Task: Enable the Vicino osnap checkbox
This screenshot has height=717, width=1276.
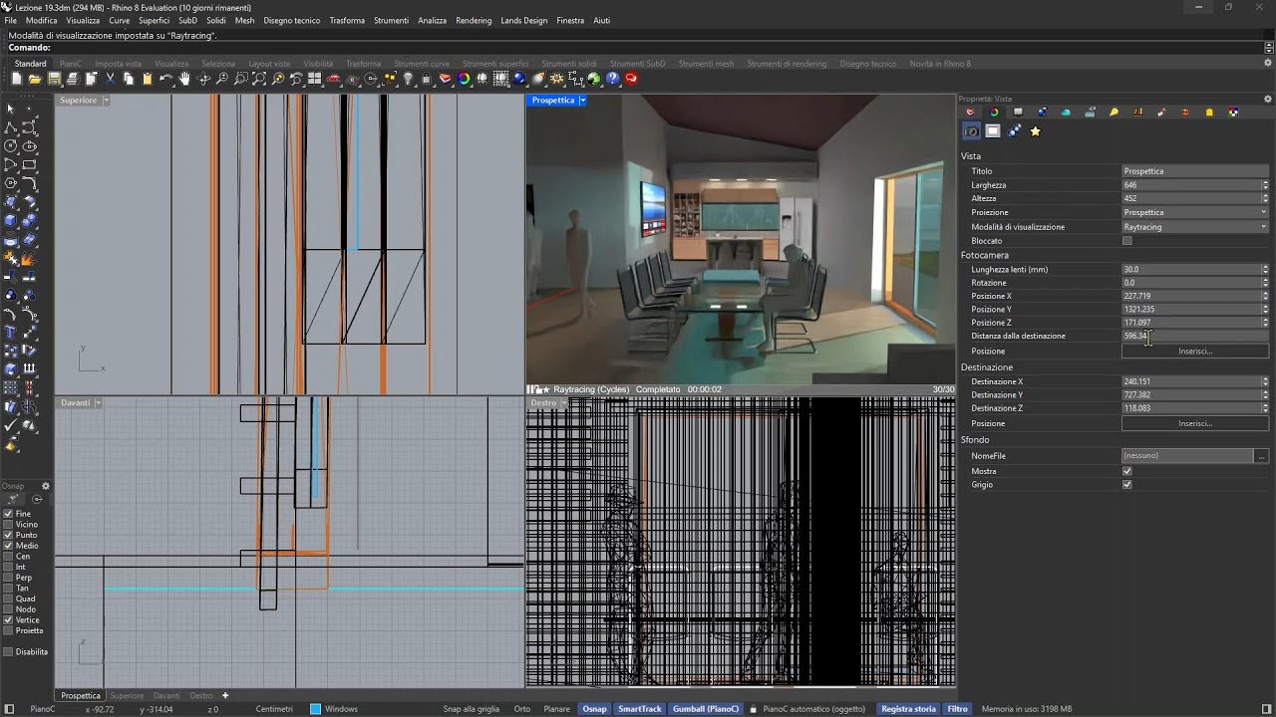Action: 9,525
